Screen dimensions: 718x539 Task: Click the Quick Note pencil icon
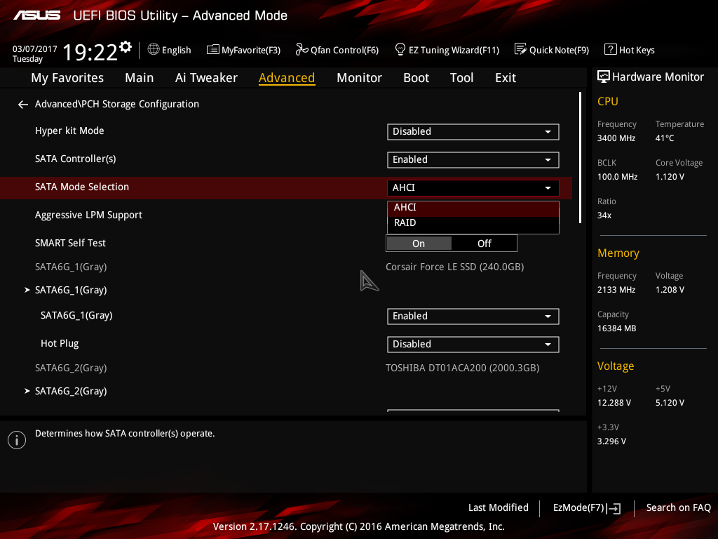click(x=521, y=49)
